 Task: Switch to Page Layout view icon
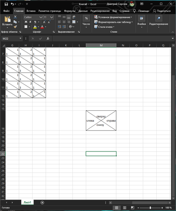click(125, 207)
